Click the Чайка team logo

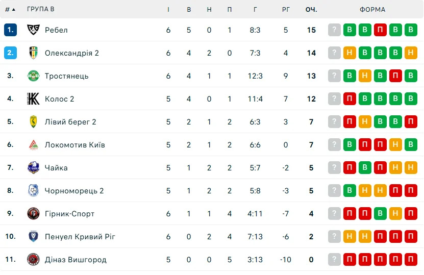33,167
